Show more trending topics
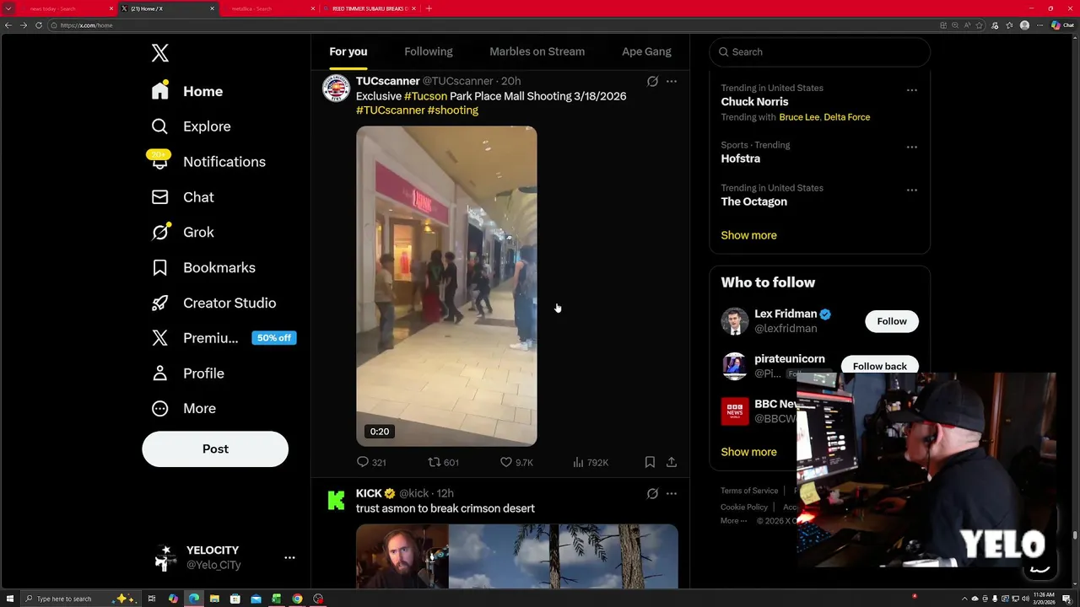Image resolution: width=1080 pixels, height=607 pixels. (x=749, y=235)
